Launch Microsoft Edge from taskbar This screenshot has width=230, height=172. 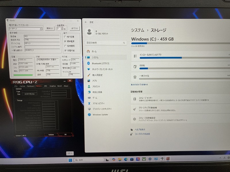[126, 159]
